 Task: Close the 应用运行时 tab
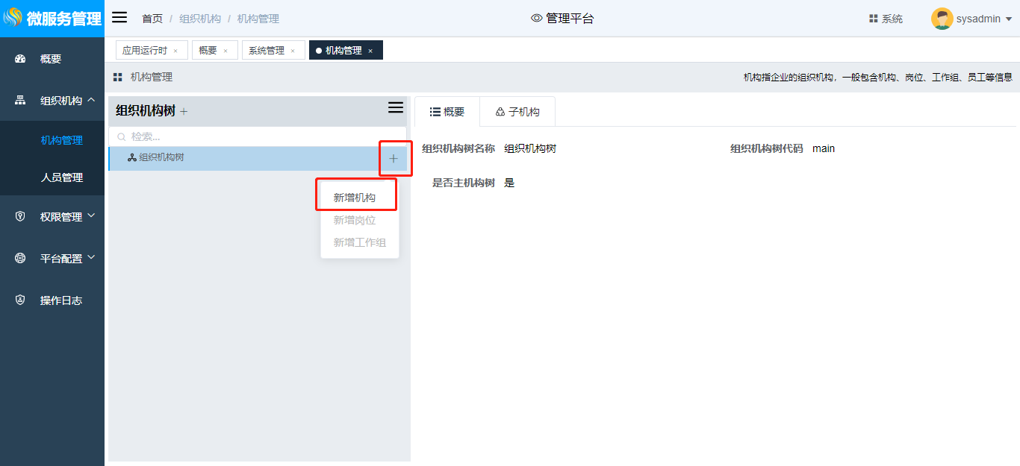click(x=175, y=51)
